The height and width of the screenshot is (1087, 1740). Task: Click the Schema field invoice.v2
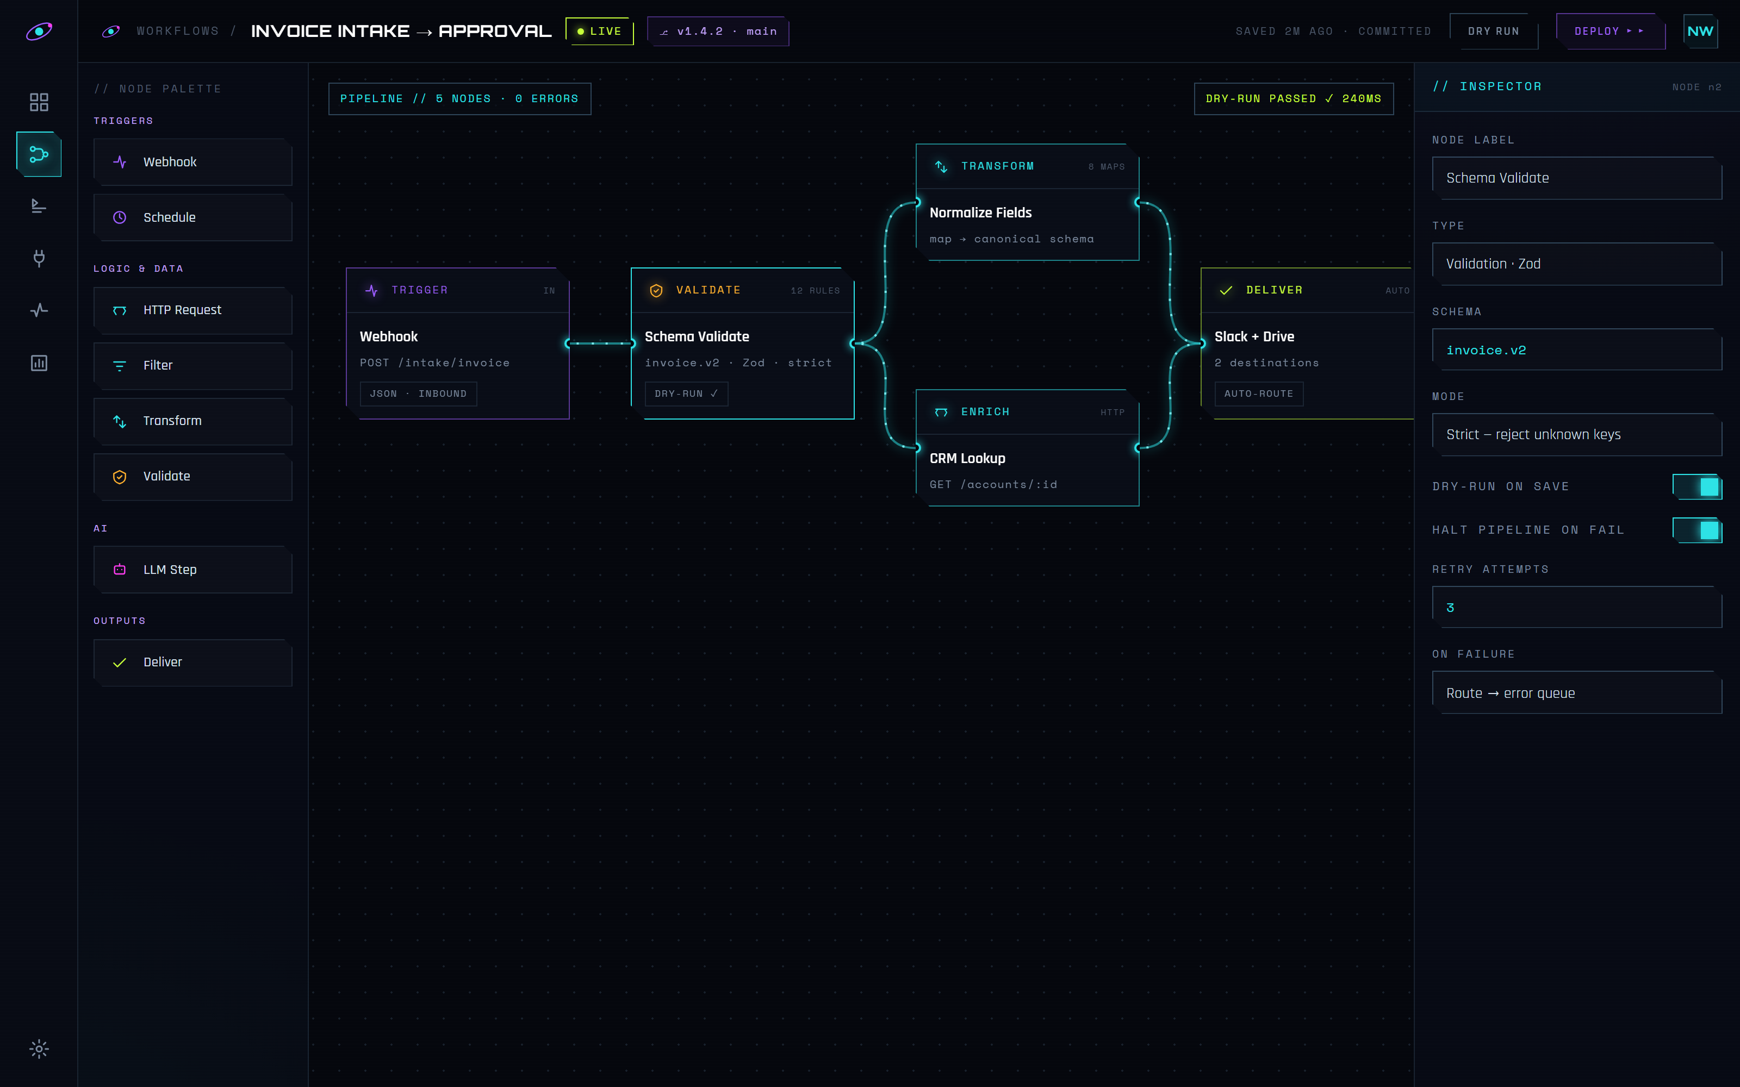tap(1576, 350)
